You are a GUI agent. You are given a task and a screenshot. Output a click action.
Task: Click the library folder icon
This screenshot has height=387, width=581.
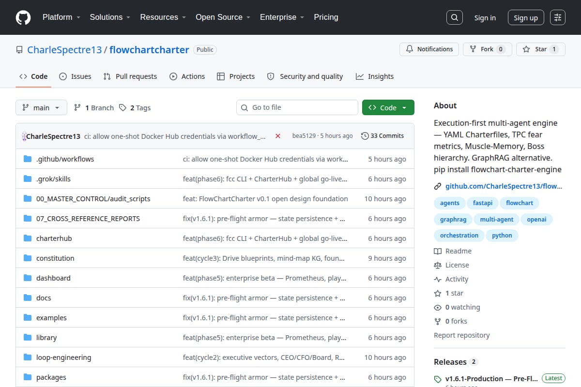[x=28, y=337]
